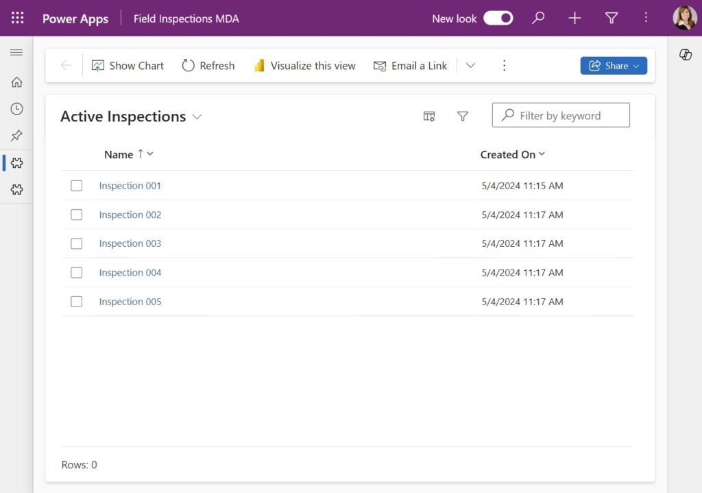The height and width of the screenshot is (493, 702).
Task: Open Pinned items pin icon
Action: [x=16, y=135]
